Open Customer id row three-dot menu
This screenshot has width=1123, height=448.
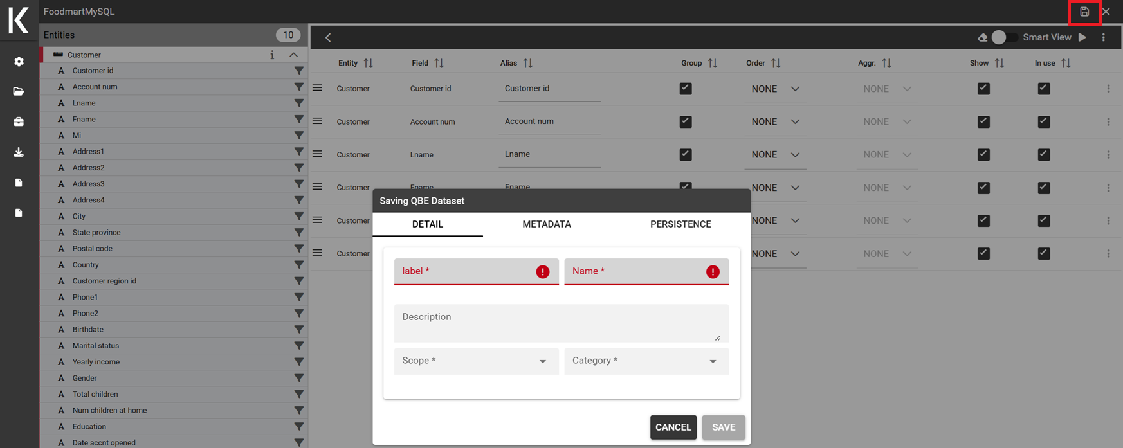[1108, 89]
